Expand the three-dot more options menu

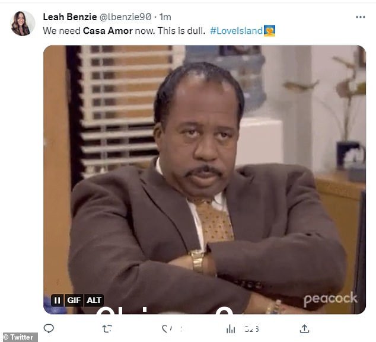tap(360, 17)
